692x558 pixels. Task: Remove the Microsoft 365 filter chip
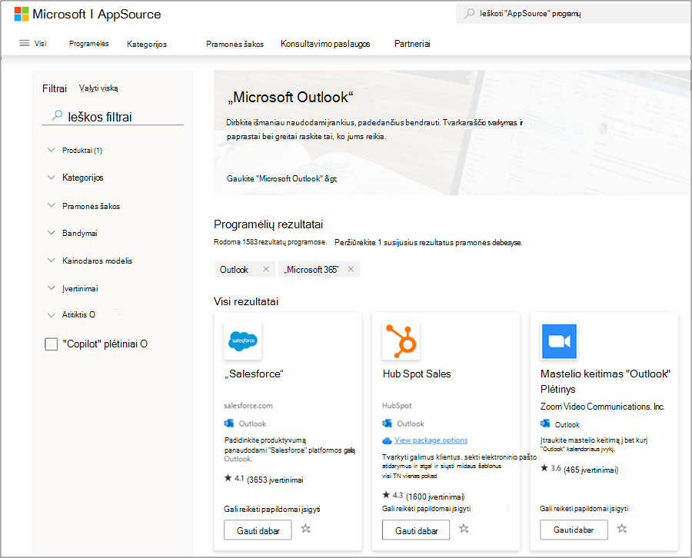tap(351, 269)
